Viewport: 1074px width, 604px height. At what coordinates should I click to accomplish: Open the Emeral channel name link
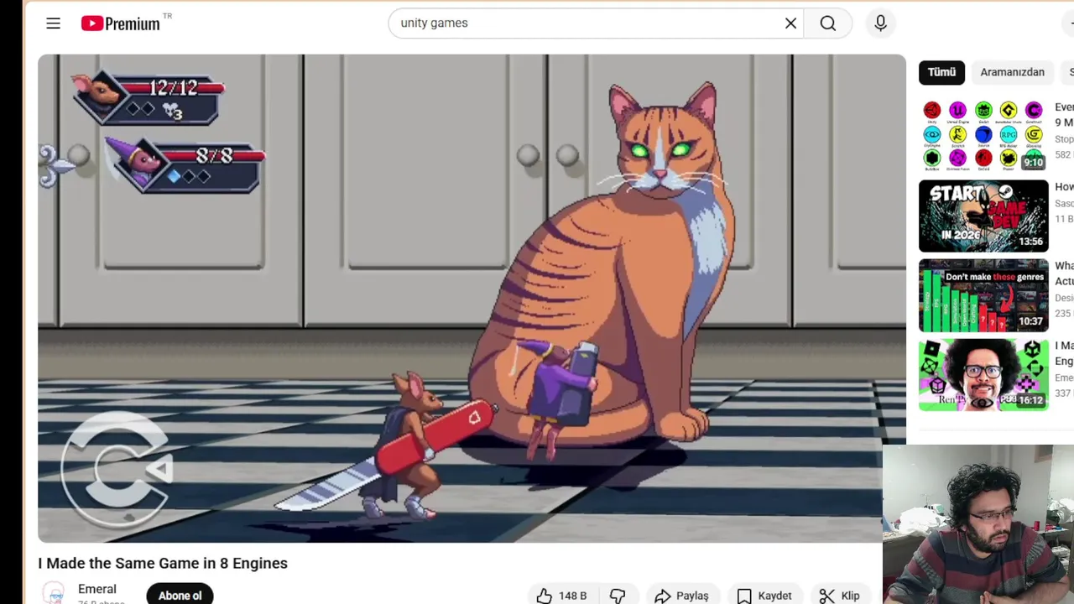pos(97,589)
